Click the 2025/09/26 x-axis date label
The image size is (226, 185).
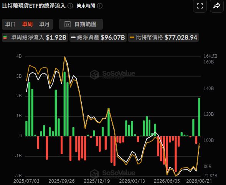coord(62,181)
